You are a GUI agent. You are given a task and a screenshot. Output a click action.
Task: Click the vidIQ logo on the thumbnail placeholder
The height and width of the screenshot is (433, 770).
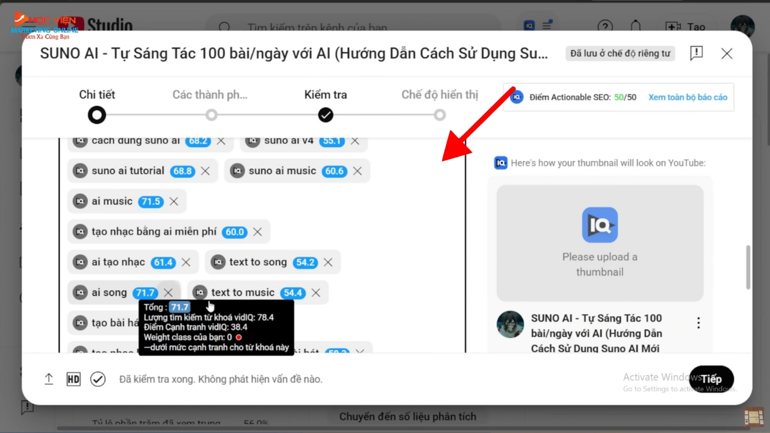[x=600, y=225]
